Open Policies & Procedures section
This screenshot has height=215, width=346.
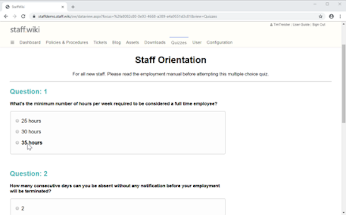coord(67,42)
